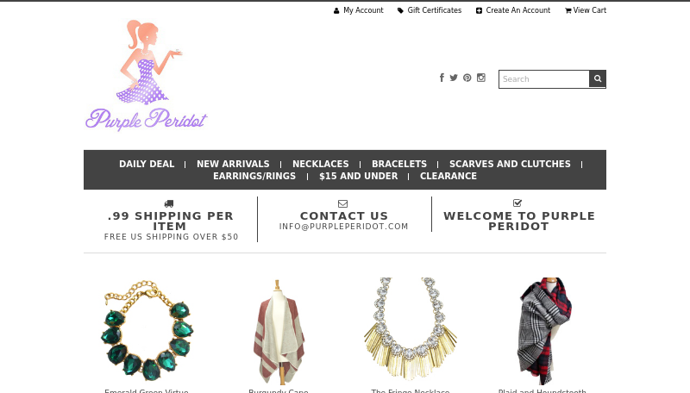This screenshot has height=393, width=690.
Task: Select Create An Account
Action: click(x=513, y=10)
